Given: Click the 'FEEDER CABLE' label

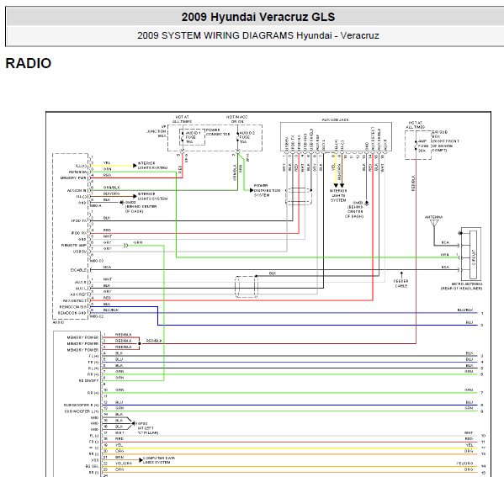Looking at the screenshot, I should (401, 284).
